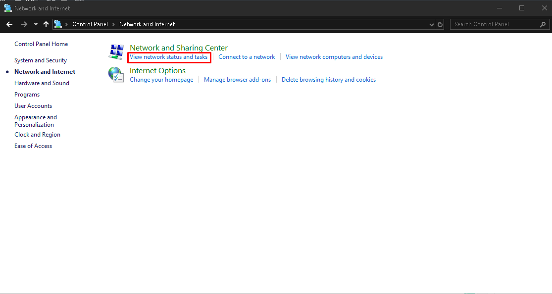This screenshot has width=552, height=294.
Task: Click the Back navigation arrow
Action: pyautogui.click(x=9, y=24)
